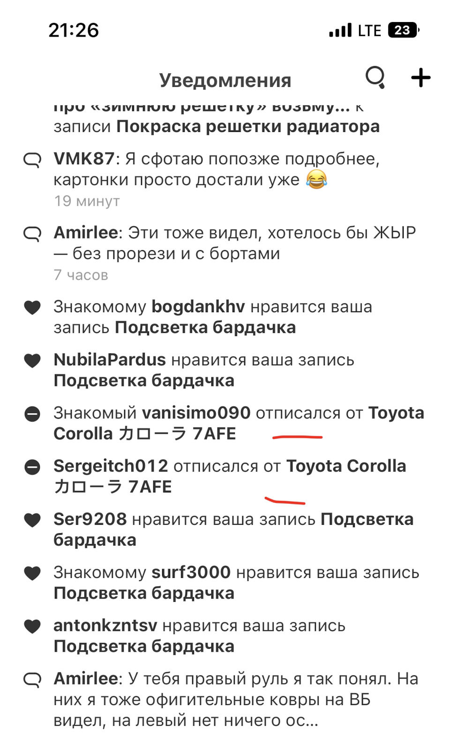Viewport: 450px width, 736px height.
Task: Tap heart icon next to bogdankhv notification
Action: pos(32,307)
